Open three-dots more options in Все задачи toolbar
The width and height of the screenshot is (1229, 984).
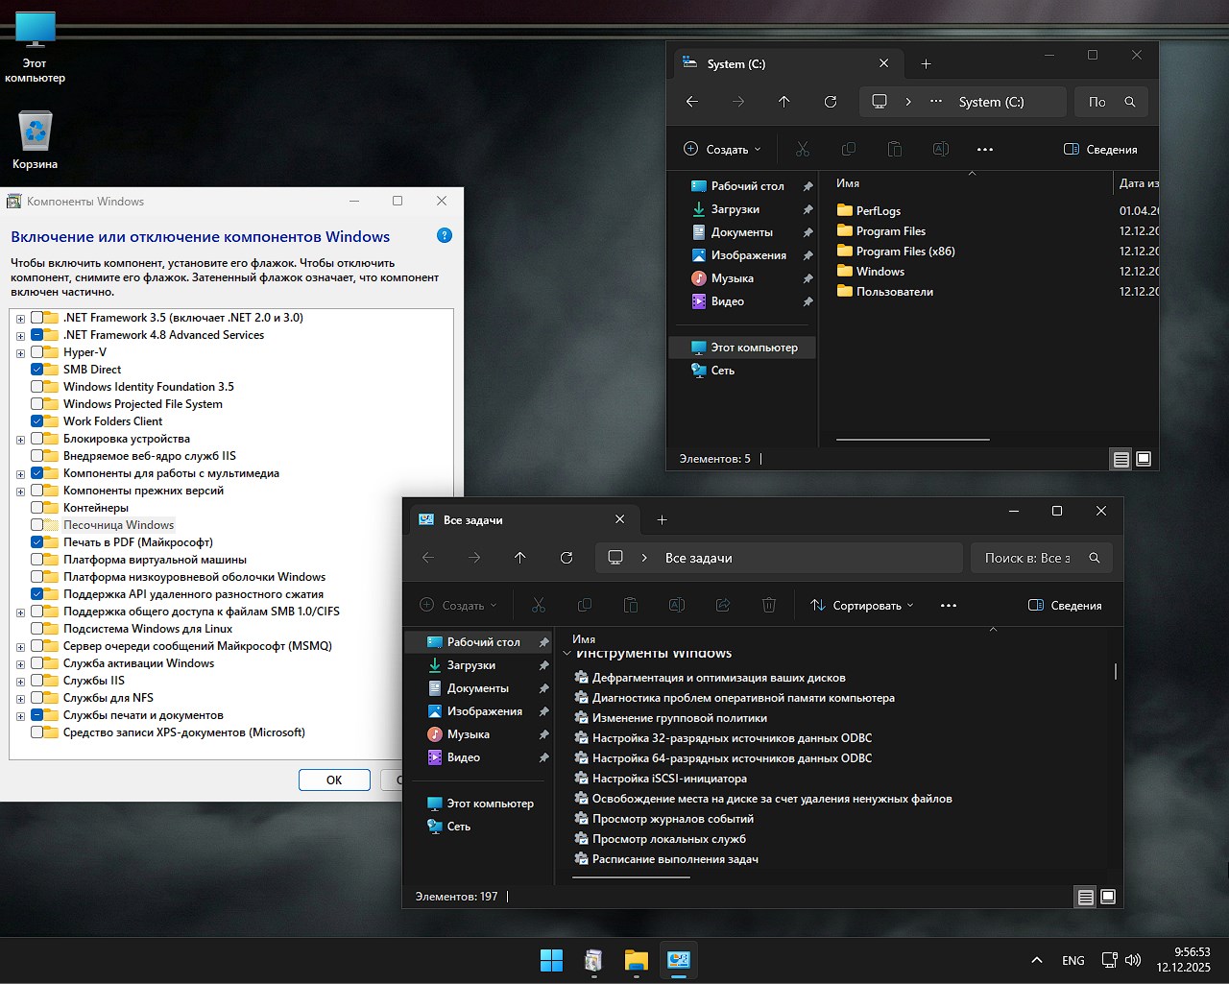click(949, 606)
